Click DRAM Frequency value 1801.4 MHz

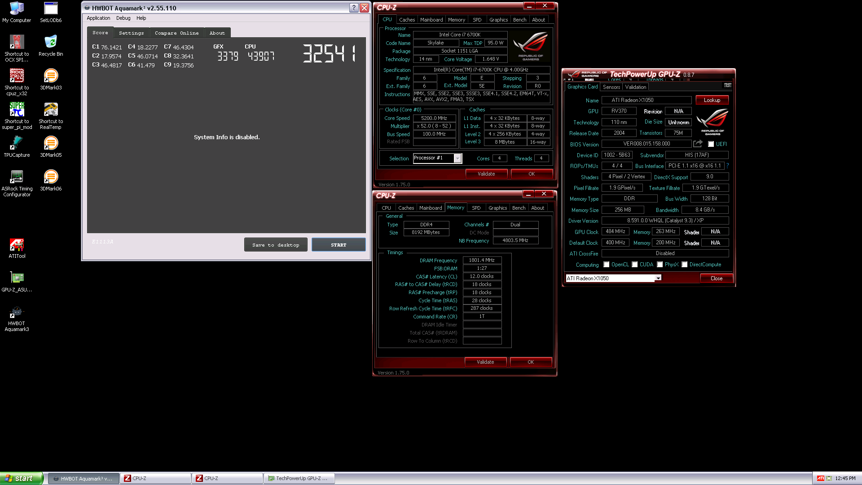click(482, 260)
